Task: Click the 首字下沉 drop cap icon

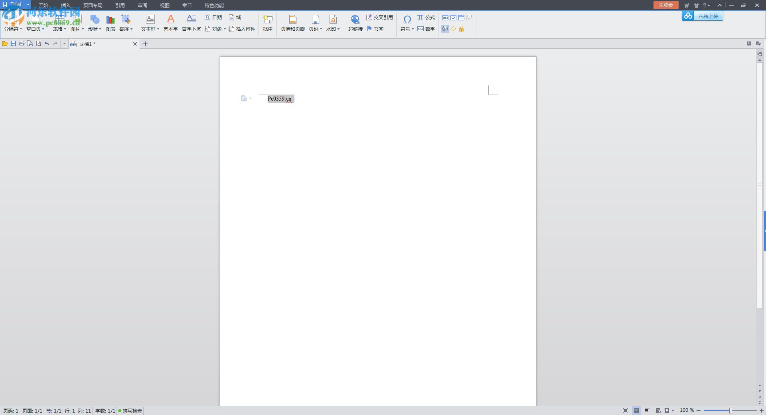Action: tap(191, 23)
